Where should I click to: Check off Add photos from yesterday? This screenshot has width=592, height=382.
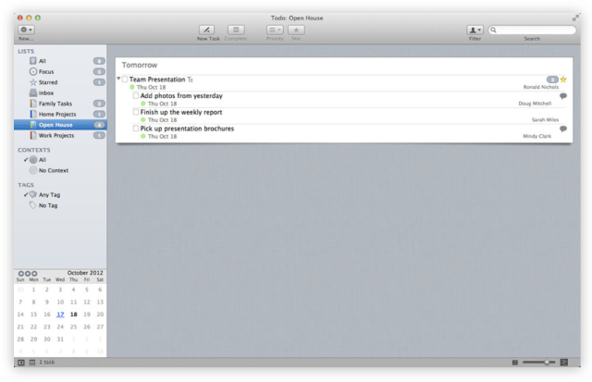coord(136,96)
